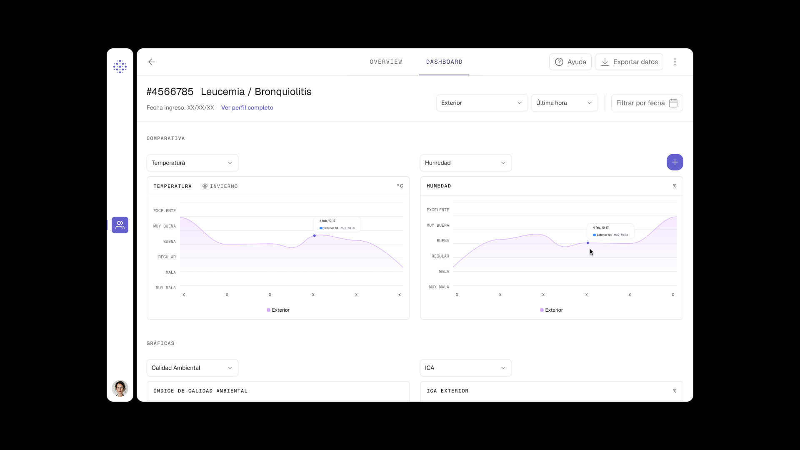Switch to the Overview tab
800x450 pixels.
tap(386, 62)
